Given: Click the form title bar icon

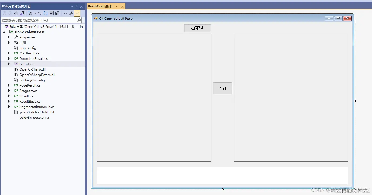Looking at the screenshot, I should point(96,18).
